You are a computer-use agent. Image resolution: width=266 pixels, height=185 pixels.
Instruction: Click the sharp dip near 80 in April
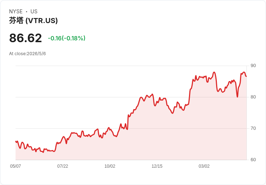(x=237, y=97)
